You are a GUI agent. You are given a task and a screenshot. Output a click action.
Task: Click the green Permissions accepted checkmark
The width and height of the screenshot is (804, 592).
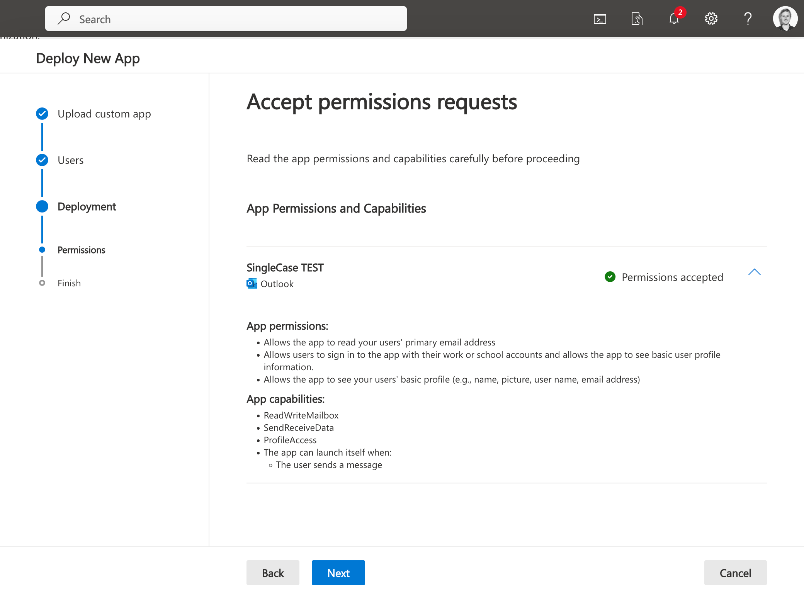610,277
